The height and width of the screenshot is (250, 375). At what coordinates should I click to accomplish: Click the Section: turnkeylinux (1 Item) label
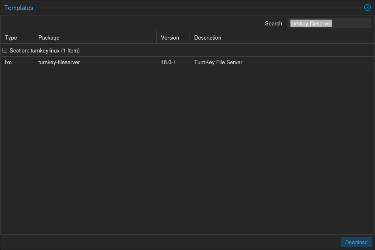click(x=45, y=51)
